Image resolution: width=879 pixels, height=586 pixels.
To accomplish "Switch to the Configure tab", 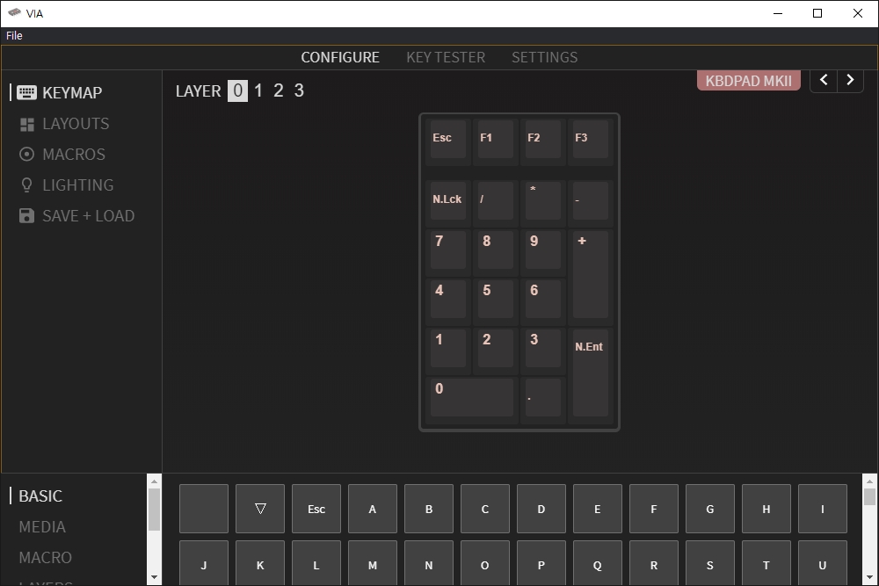I will [x=340, y=57].
